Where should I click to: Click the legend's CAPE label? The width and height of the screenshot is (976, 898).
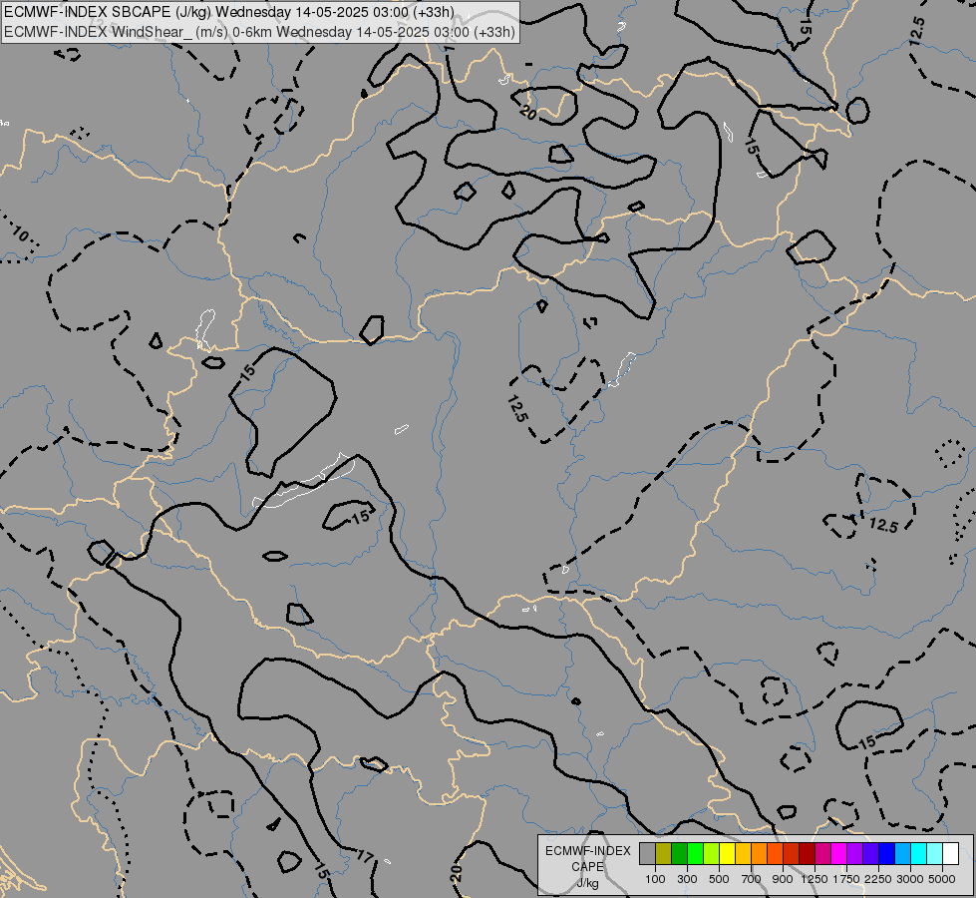[587, 867]
